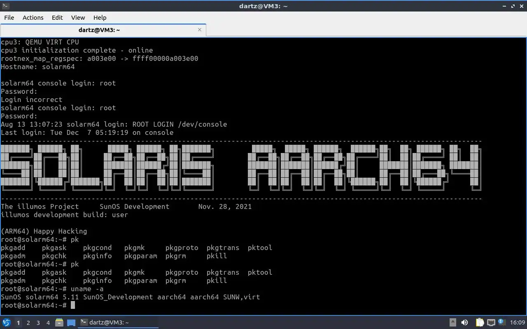
Task: Switch to virtual desktop 4 in pager
Action: 48,323
